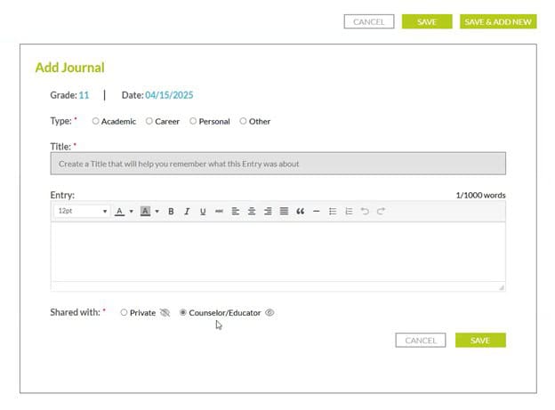Image resolution: width=555 pixels, height=410 pixels.
Task: Click the Save & Add New button
Action: click(498, 21)
